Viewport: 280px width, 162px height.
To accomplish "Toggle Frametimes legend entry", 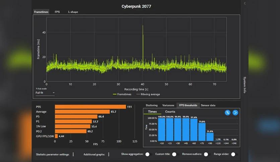I will [122, 94].
